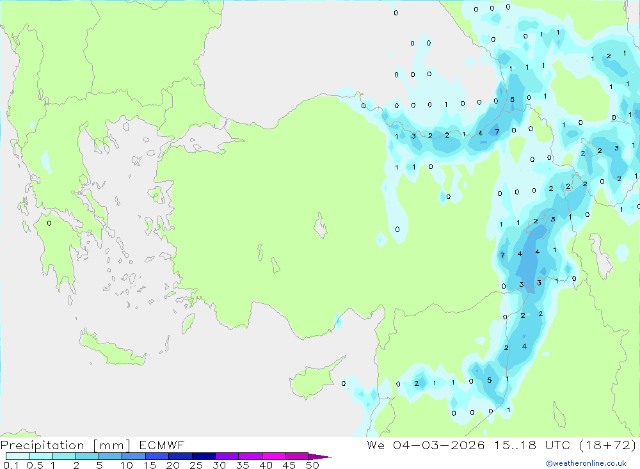Image resolution: width=640 pixels, height=469 pixels.
Task: Click the '0' value over the Peloponnese
Action: click(49, 223)
